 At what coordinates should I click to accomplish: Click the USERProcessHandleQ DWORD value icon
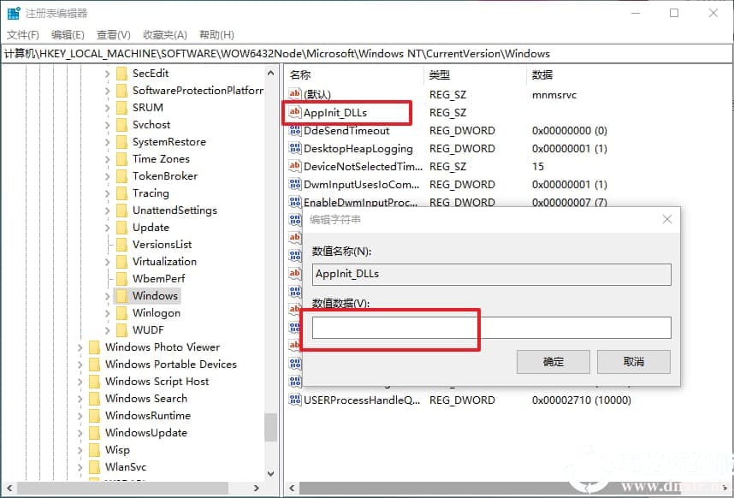pyautogui.click(x=294, y=400)
